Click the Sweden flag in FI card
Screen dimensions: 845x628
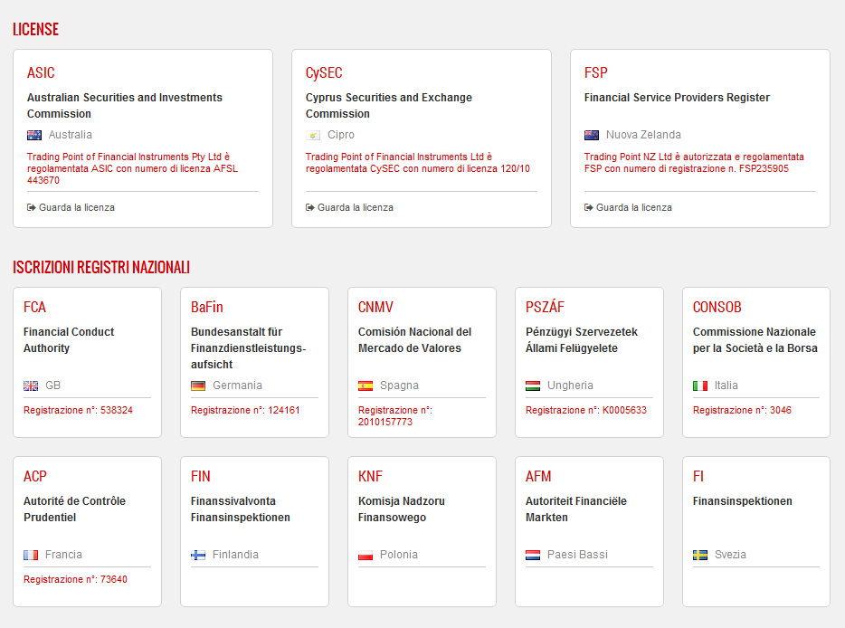tap(700, 555)
